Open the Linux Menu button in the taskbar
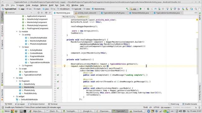The image size is (202, 113). click(x=6, y=111)
